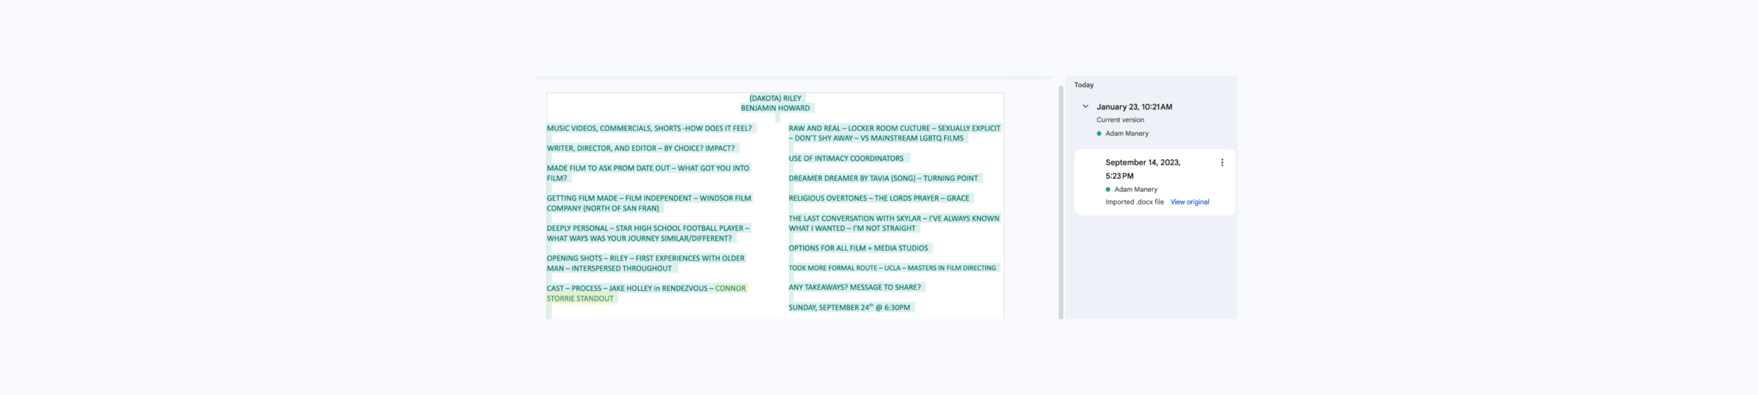1758x395 pixels.
Task: Click the "(DAKOTA) RILEY" title line
Action: coord(775,99)
